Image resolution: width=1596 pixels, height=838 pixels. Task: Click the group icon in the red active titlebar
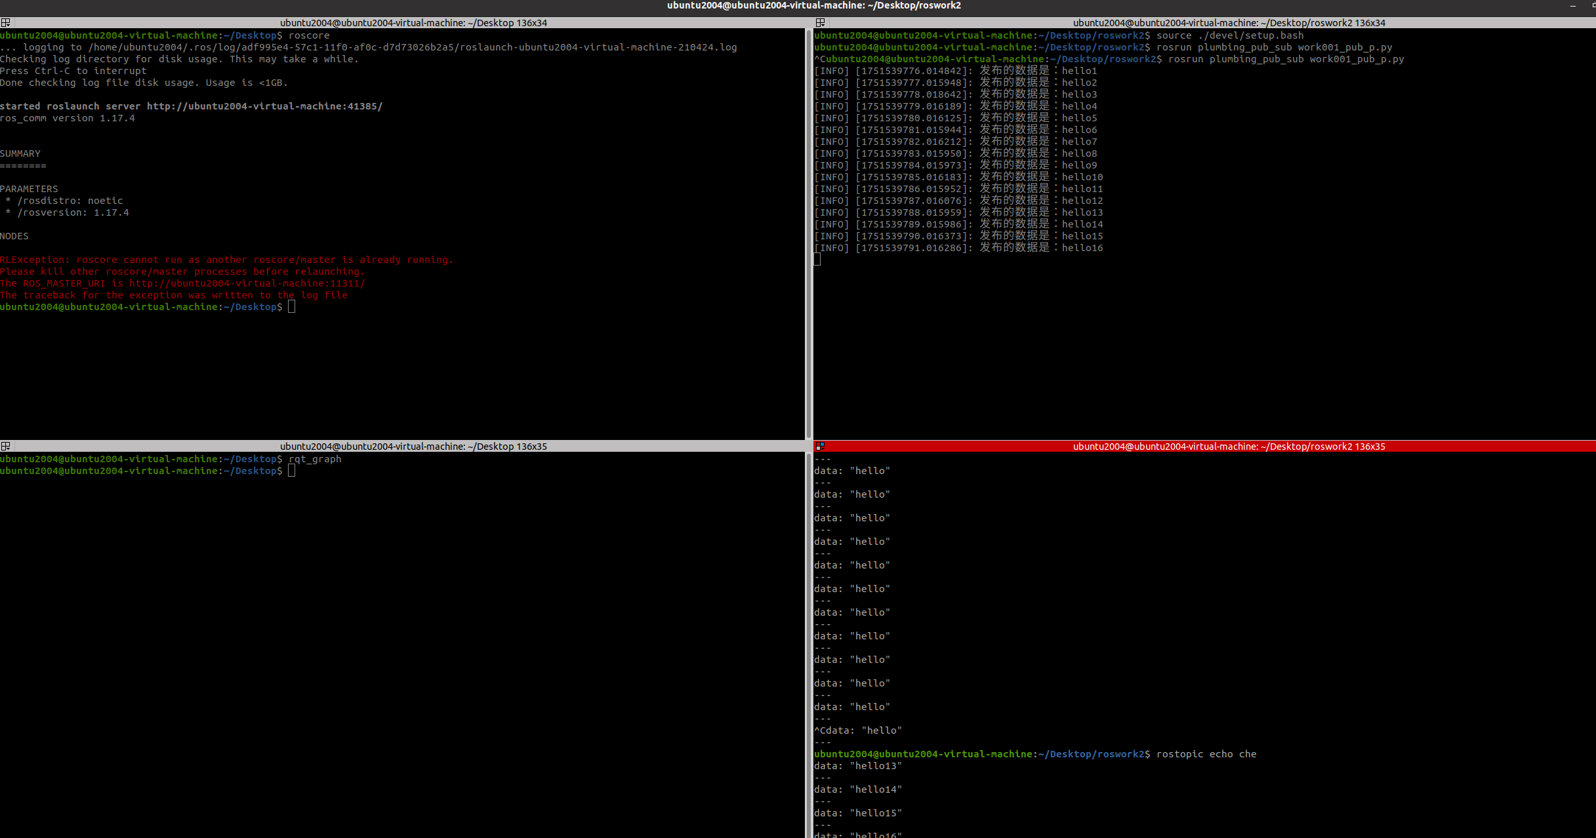click(820, 446)
